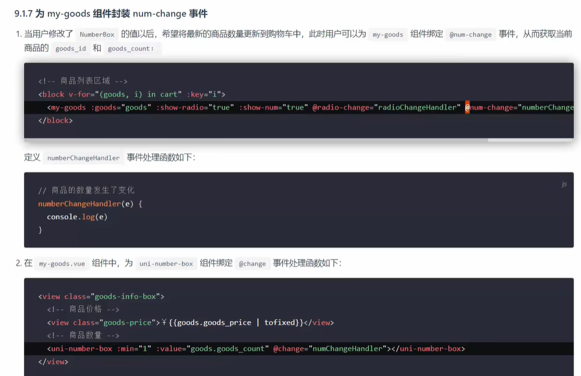Click the closing '</block>' tag

[55, 120]
